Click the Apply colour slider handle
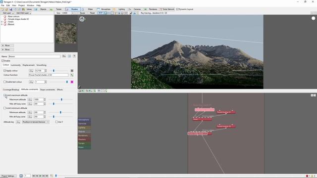This screenshot has height=178, width=317. 53,71
